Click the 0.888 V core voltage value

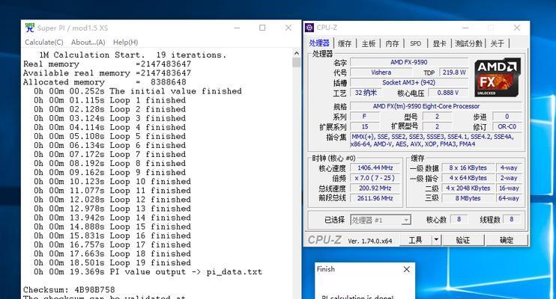[448, 93]
